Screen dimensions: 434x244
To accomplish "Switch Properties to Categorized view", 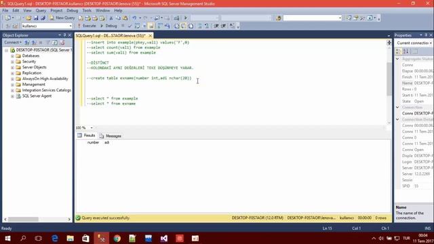I will pos(399,52).
